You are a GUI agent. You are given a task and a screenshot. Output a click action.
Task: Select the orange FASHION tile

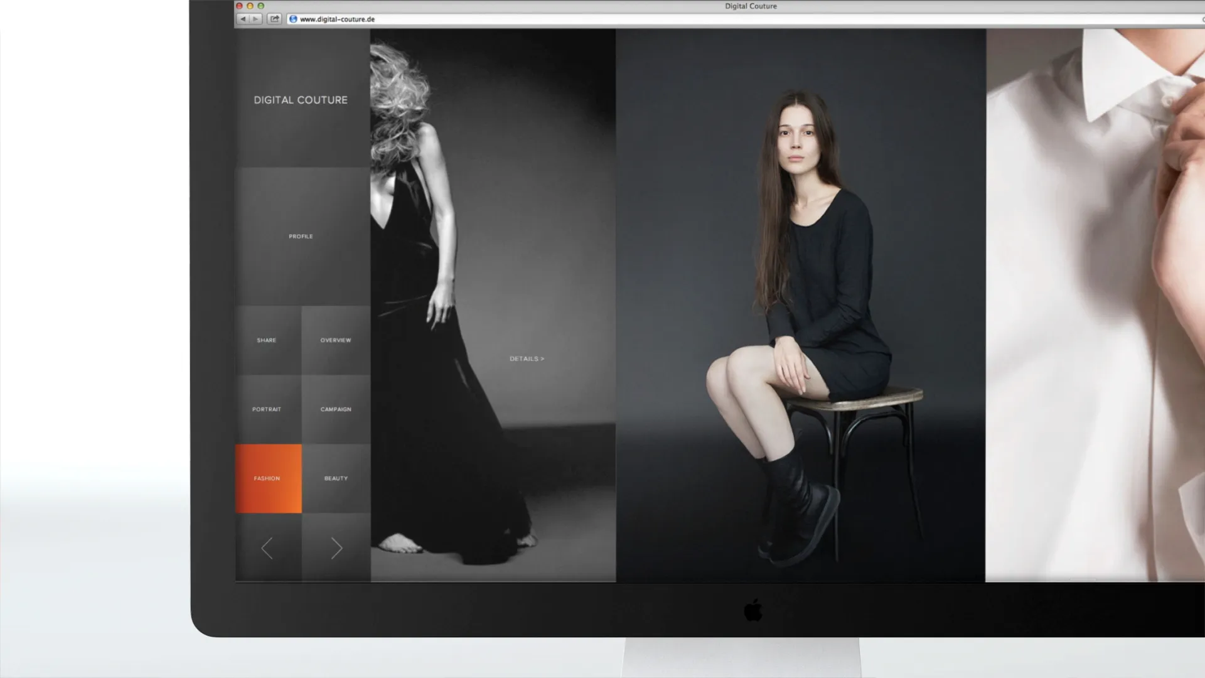point(268,478)
